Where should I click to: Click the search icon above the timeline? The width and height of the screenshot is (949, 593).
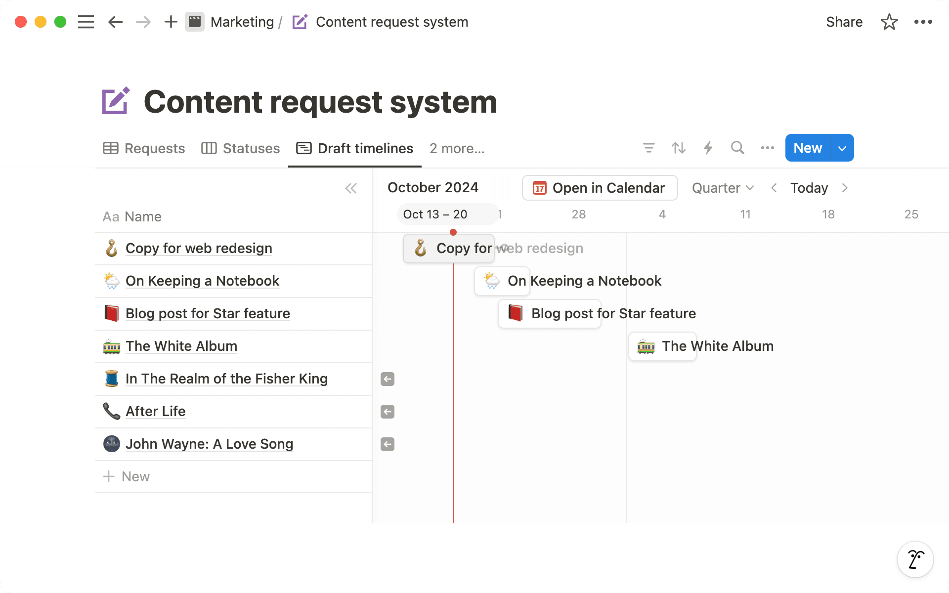coord(737,148)
